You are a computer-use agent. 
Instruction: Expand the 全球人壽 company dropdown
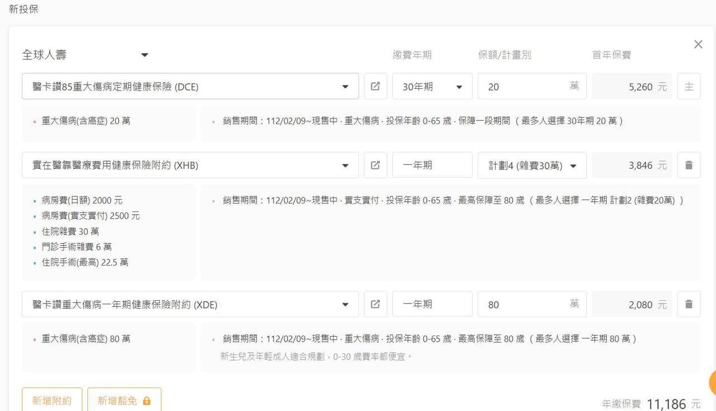click(144, 55)
